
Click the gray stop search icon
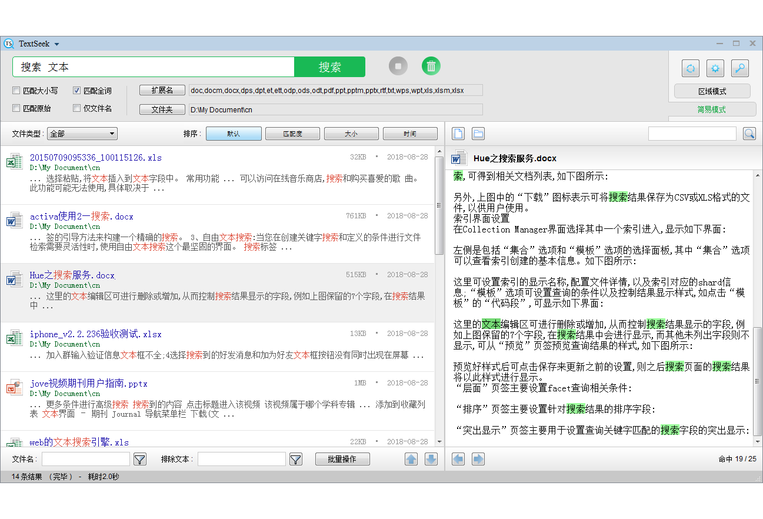point(398,66)
